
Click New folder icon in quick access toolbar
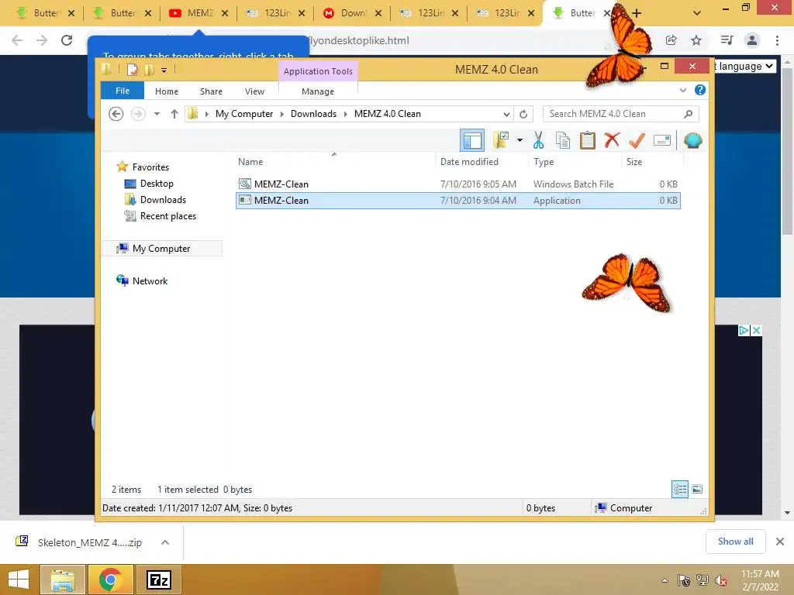click(x=150, y=70)
